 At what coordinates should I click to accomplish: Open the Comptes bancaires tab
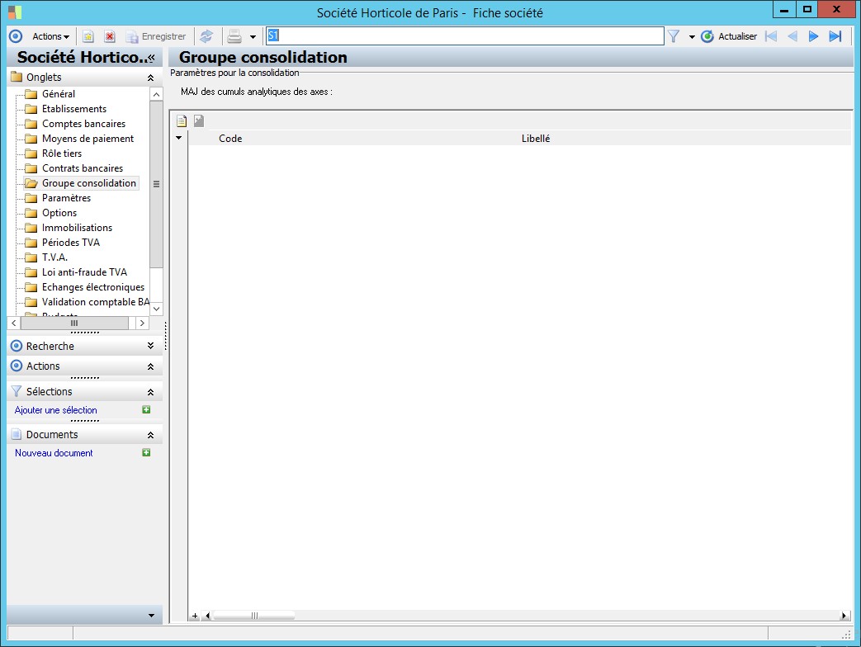(83, 124)
